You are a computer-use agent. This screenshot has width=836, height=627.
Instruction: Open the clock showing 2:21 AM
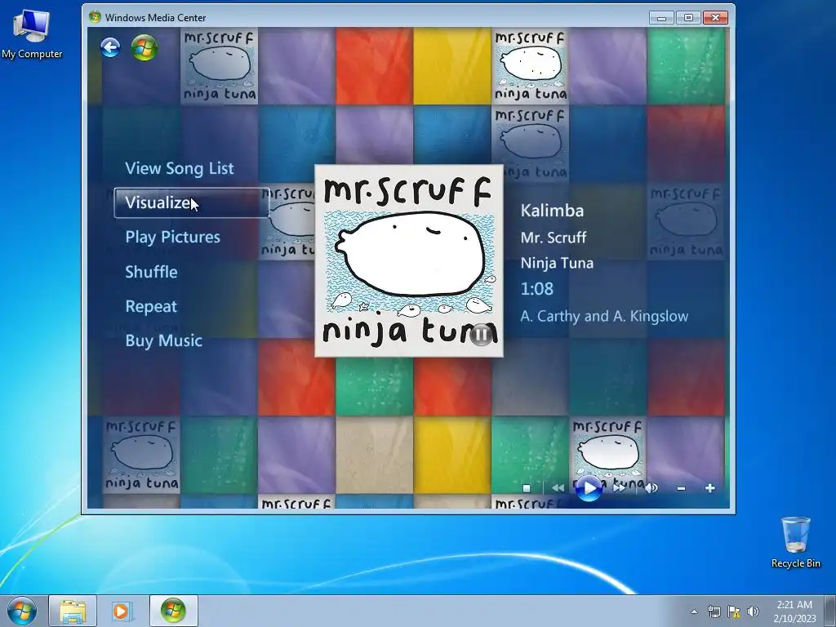794,611
